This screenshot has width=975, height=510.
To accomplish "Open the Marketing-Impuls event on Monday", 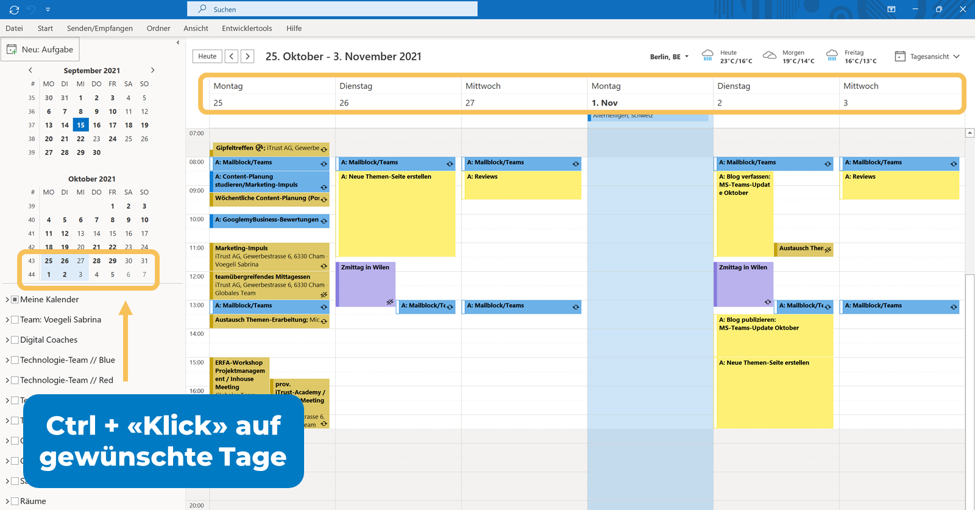I will [x=270, y=257].
